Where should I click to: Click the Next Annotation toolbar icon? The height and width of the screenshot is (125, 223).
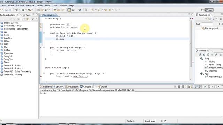coord(93,10)
